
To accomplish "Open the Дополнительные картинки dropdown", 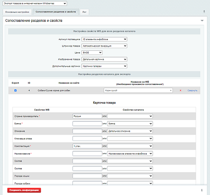I will click(104, 66).
